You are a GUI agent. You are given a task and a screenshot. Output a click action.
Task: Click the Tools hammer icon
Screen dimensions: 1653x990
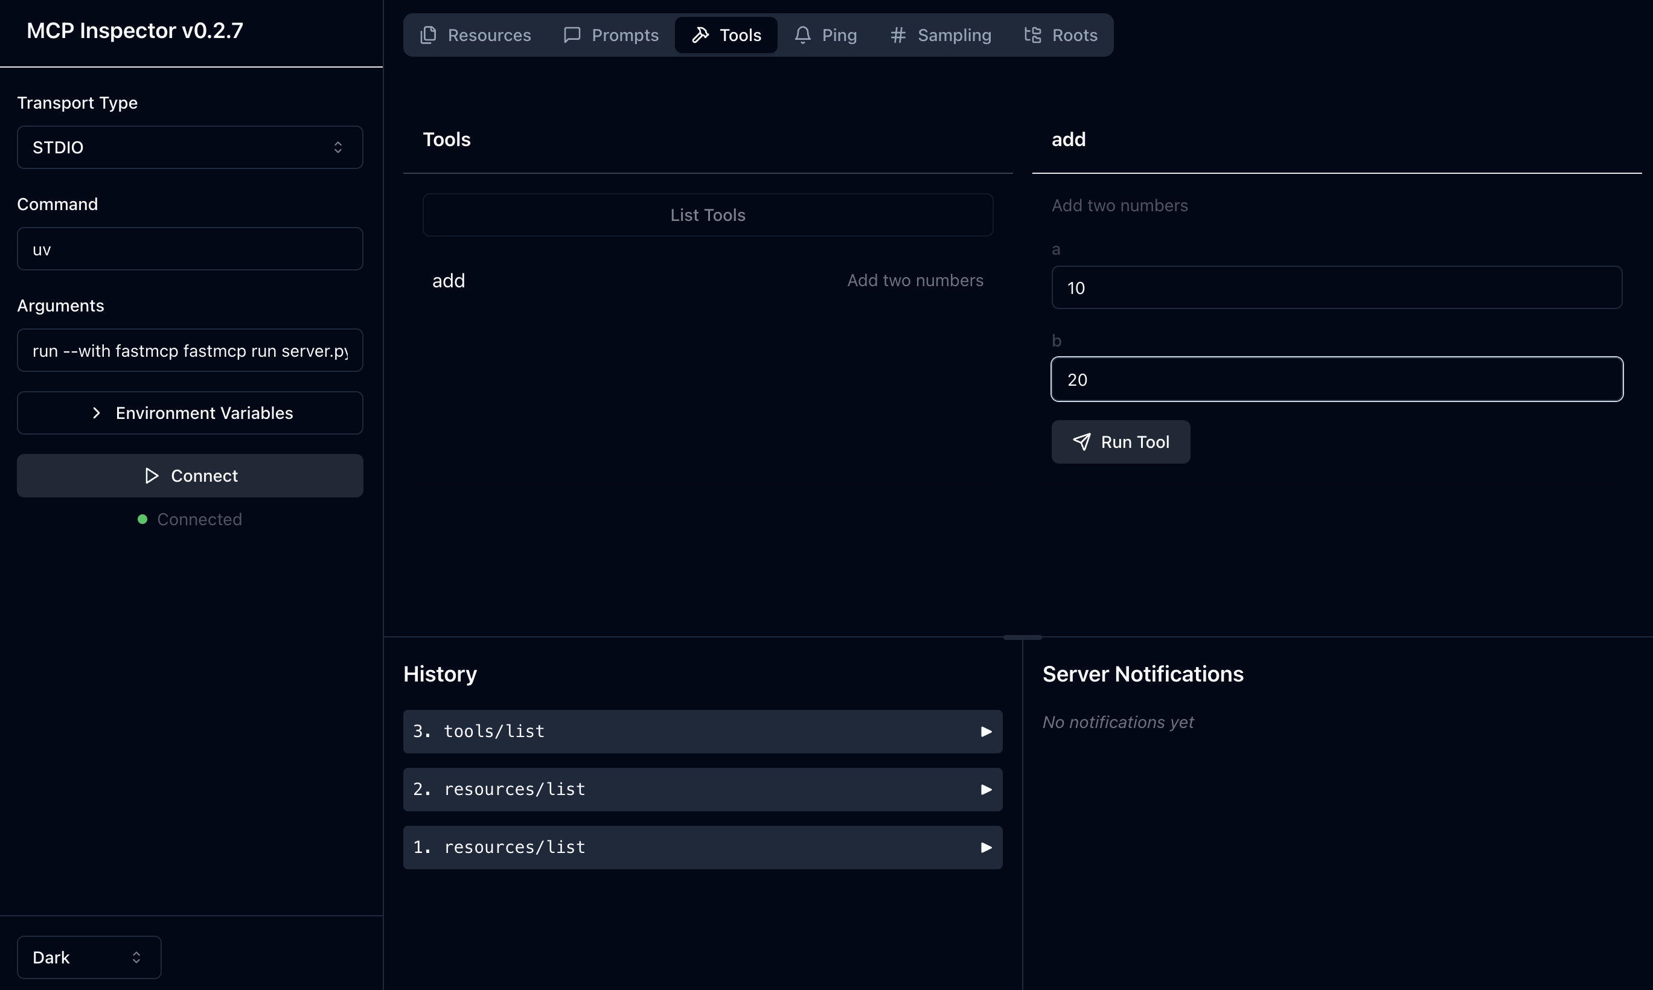(700, 34)
